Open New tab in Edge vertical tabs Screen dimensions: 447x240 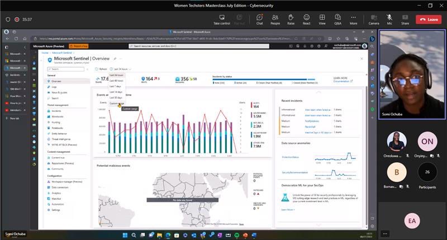pos(12,119)
